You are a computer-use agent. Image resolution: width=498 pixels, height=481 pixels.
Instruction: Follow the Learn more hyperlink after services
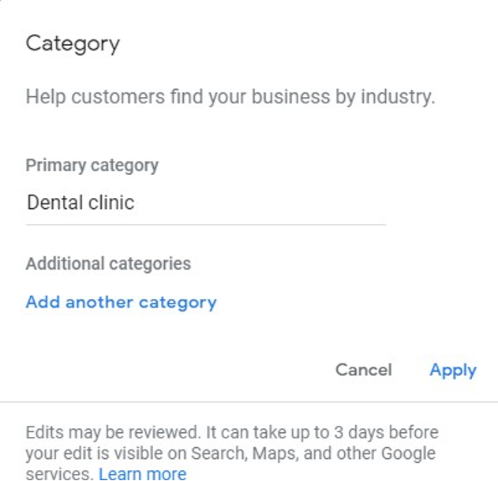tap(143, 474)
